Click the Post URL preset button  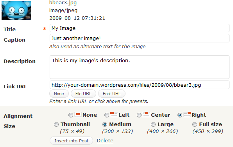coord(112,94)
